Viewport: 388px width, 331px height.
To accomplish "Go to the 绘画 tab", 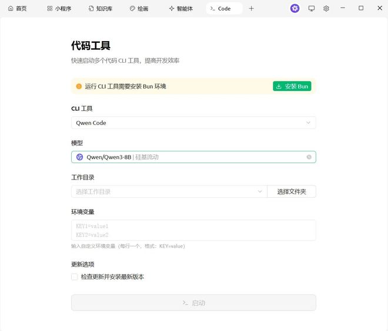I will (139, 9).
